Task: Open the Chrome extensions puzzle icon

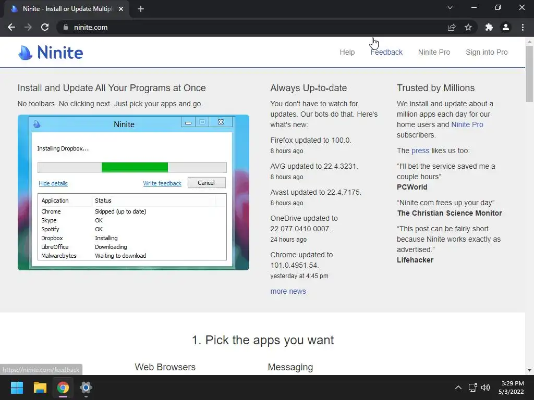Action: tap(489, 27)
